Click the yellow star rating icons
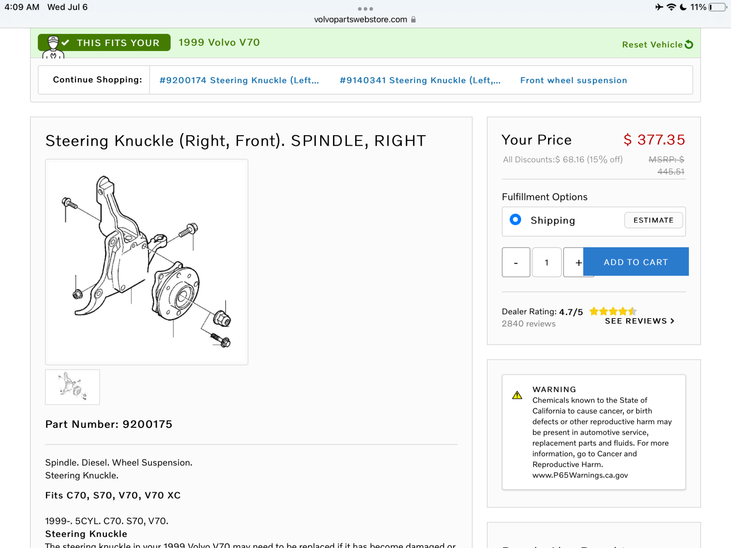 click(x=613, y=311)
